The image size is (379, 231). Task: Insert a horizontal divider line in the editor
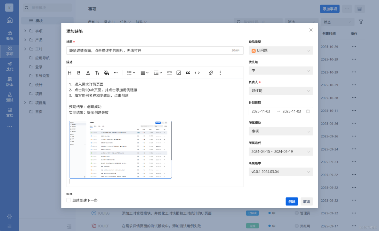169,73
